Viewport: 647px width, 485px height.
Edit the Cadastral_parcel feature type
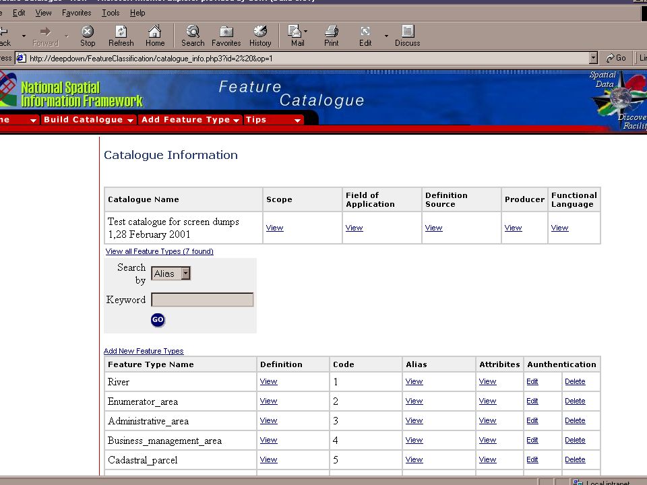[532, 459]
